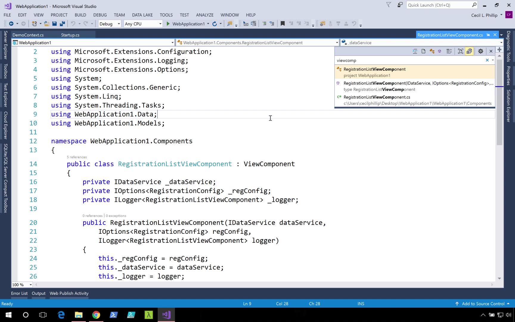Toggle external items scope in Go To
The height and width of the screenshot is (322, 515).
click(469, 51)
